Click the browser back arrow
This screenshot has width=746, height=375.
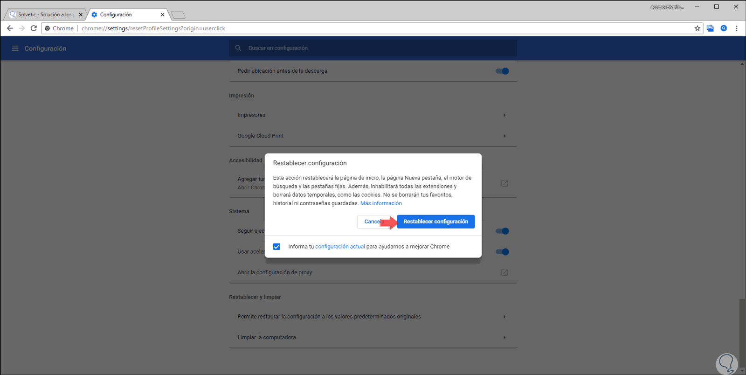[x=10, y=28]
